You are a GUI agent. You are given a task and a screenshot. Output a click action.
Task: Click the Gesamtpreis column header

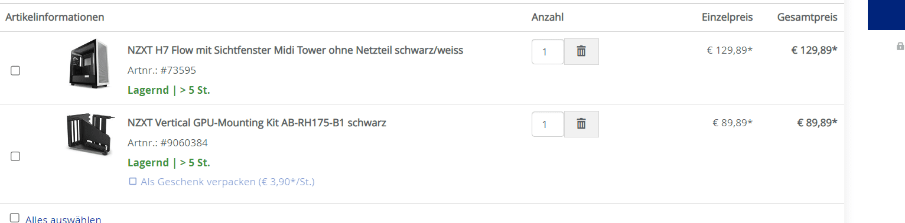click(807, 17)
